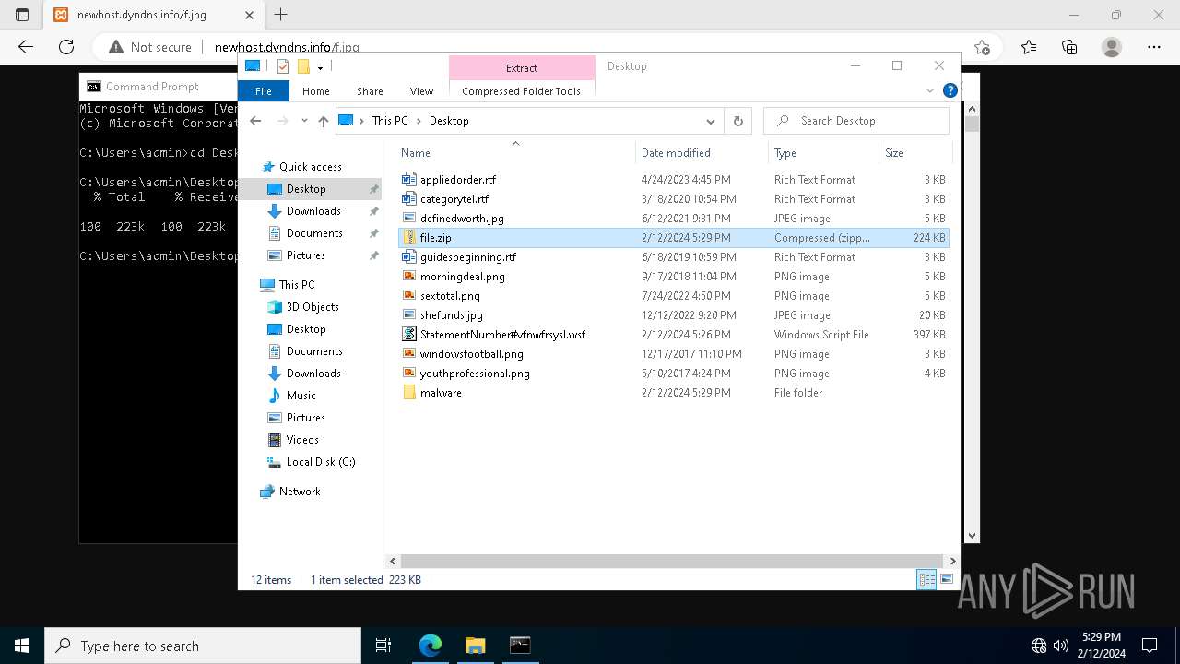
Task: Open 3D Objects in navigation pane
Action: (313, 307)
